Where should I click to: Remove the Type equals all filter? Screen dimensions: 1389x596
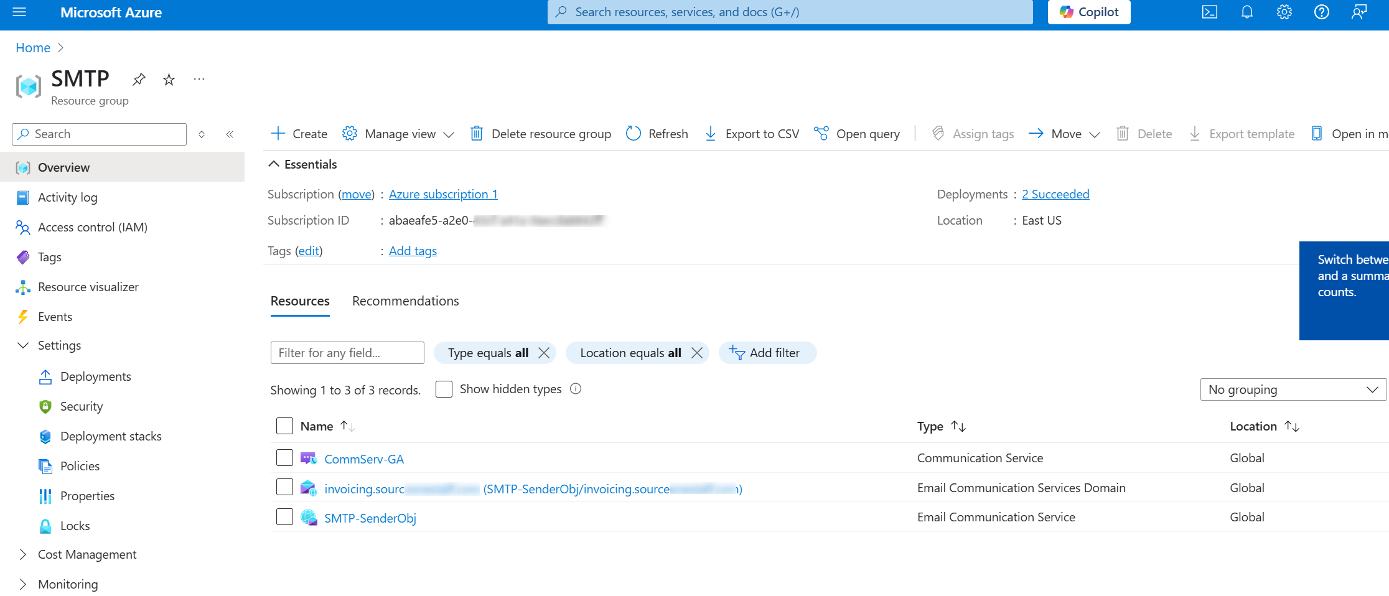(x=544, y=353)
